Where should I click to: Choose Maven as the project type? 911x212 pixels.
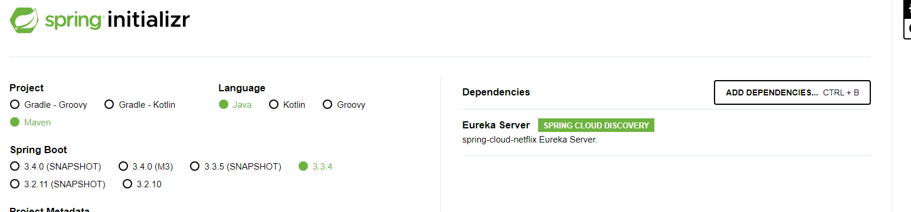click(31, 122)
